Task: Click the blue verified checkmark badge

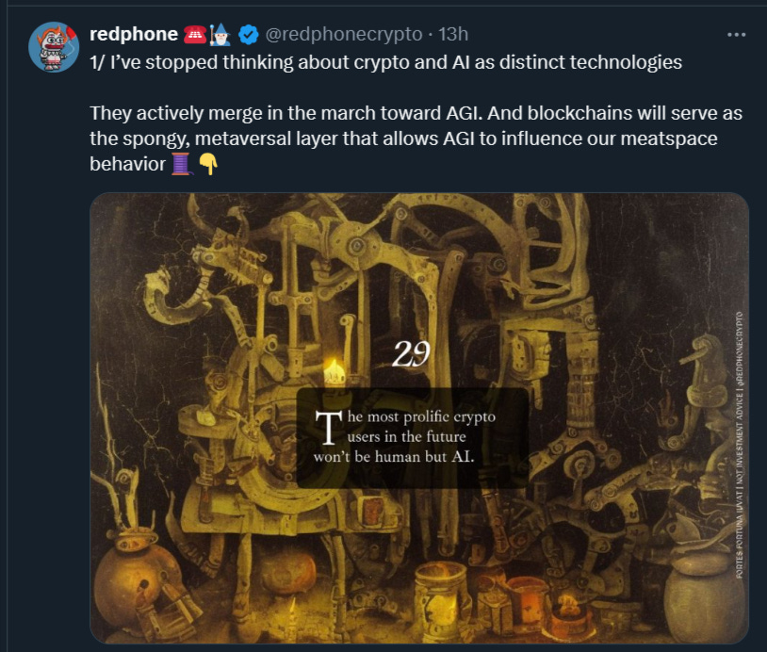Action: 249,35
